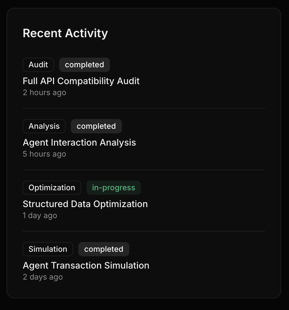Click the completed badge next to Simulation

(x=103, y=249)
